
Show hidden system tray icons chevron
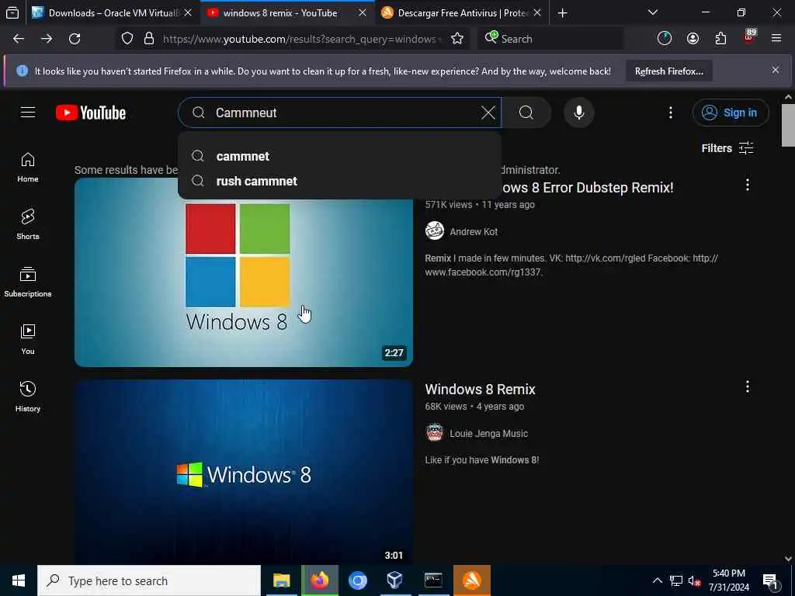657,580
